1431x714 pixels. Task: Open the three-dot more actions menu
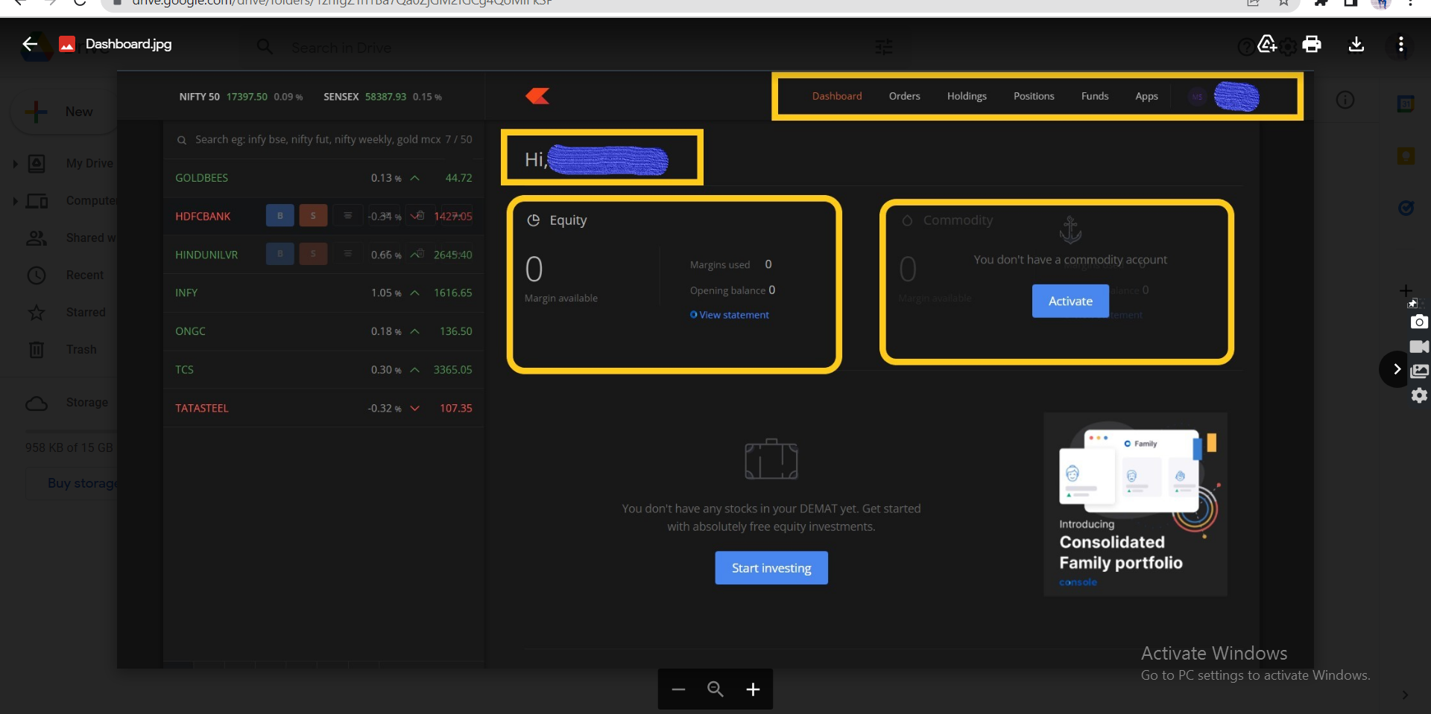coord(1401,45)
